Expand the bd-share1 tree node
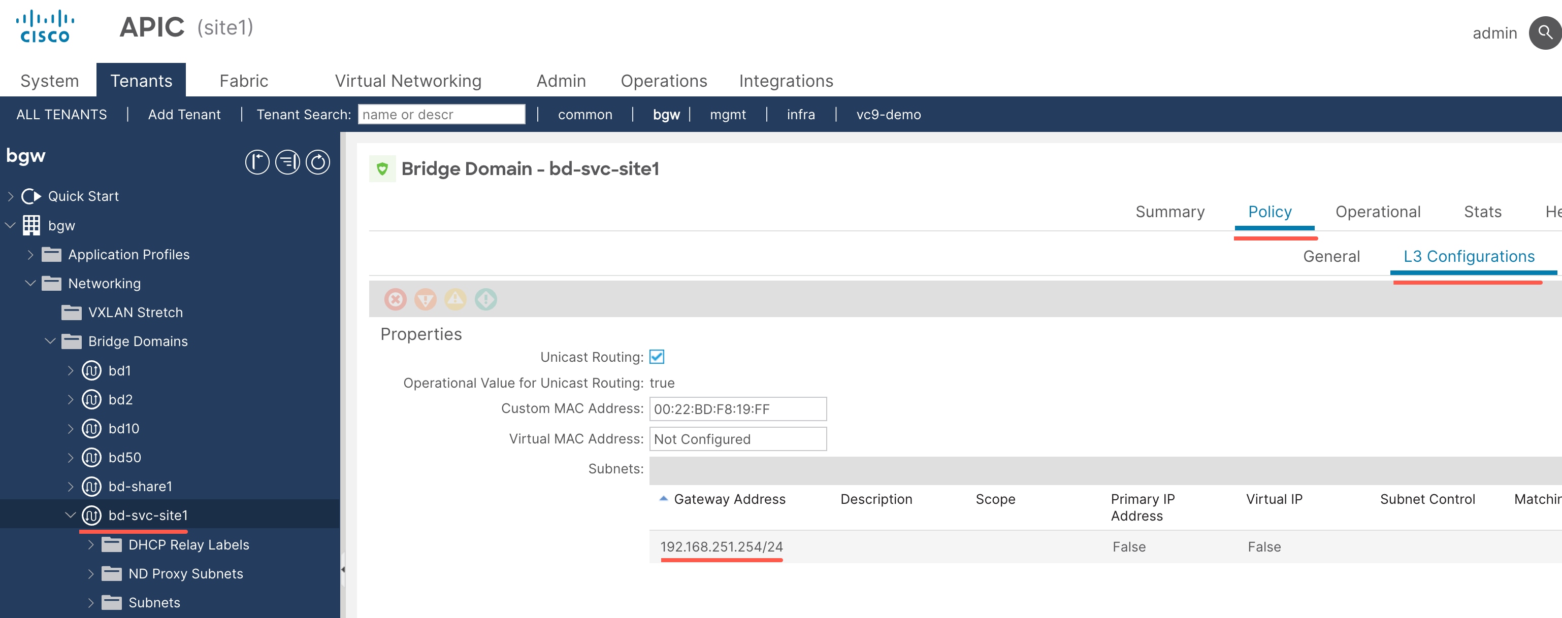The height and width of the screenshot is (618, 1562). click(71, 487)
